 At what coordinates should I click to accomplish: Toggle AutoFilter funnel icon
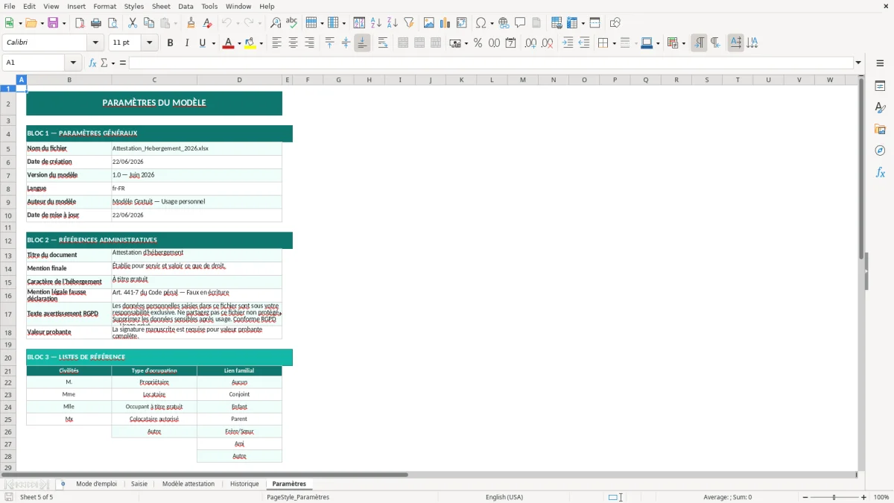click(409, 23)
